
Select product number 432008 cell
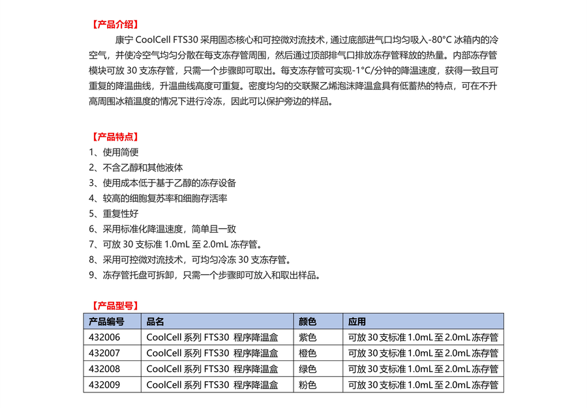coord(112,369)
